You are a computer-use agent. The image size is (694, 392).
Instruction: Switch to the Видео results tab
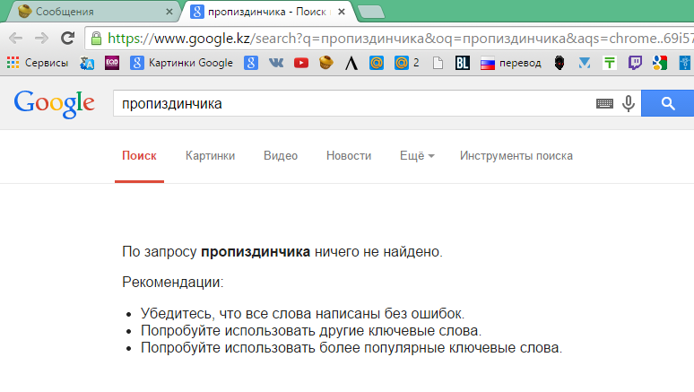click(281, 156)
